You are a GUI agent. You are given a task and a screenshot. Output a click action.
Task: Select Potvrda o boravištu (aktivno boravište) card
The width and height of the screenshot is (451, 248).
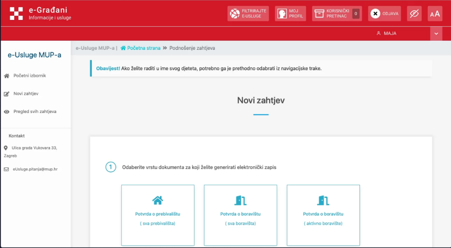[x=323, y=215]
